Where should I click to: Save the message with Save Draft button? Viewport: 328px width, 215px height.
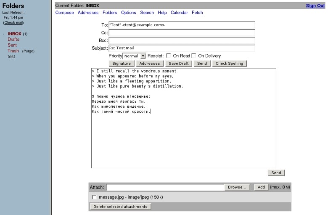pos(179,64)
